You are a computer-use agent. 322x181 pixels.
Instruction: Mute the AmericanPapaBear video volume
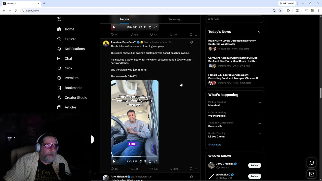(140, 161)
